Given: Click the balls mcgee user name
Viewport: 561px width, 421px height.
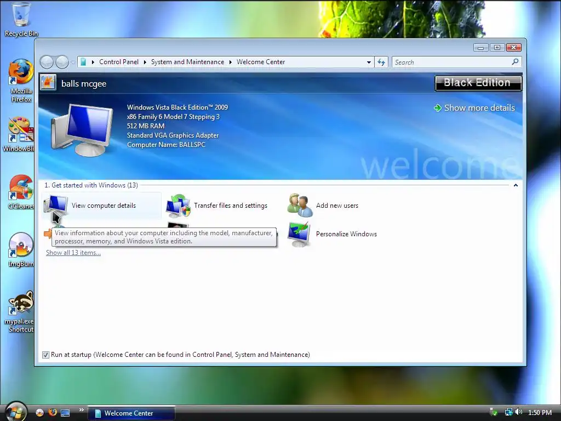Looking at the screenshot, I should (84, 84).
